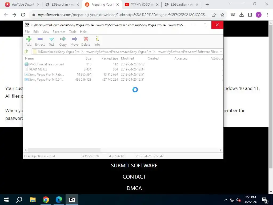Open a new browser tab

(207, 5)
